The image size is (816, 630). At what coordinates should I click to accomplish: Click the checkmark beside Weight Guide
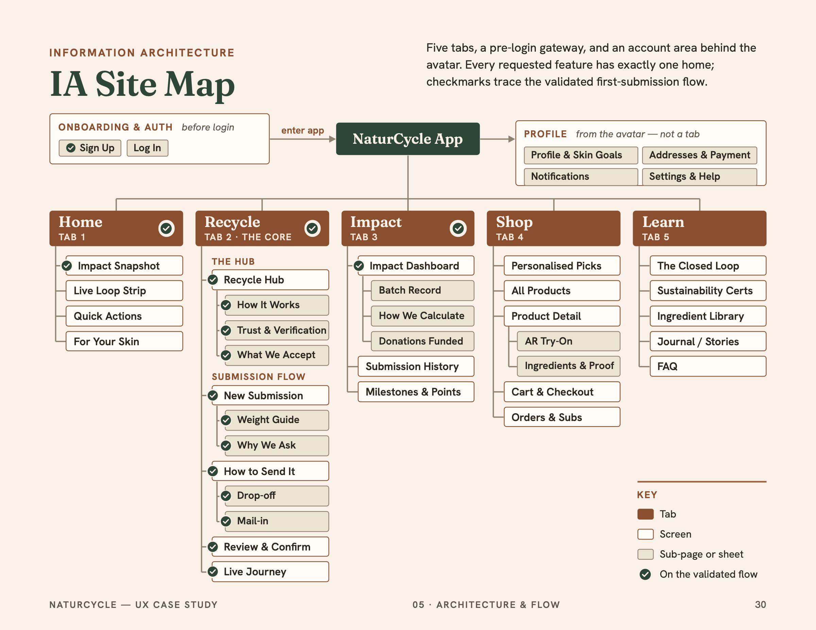click(x=226, y=420)
